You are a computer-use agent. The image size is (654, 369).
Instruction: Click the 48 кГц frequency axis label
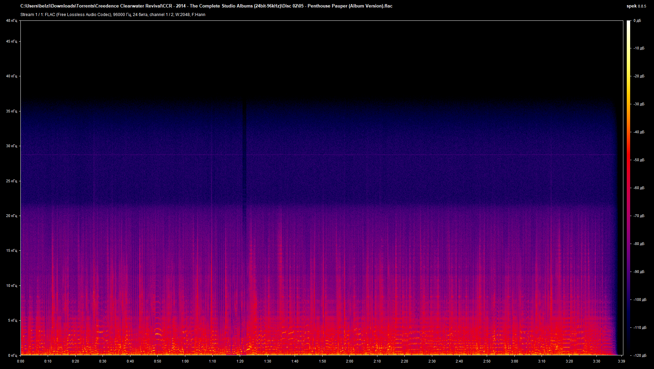coord(12,20)
